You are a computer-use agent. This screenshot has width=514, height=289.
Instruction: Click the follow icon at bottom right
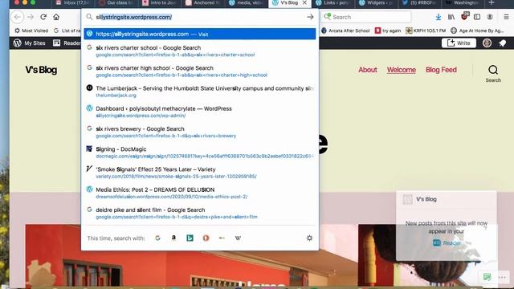[487, 277]
